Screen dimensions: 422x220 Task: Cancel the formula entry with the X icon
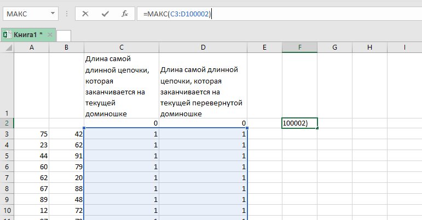(x=85, y=14)
